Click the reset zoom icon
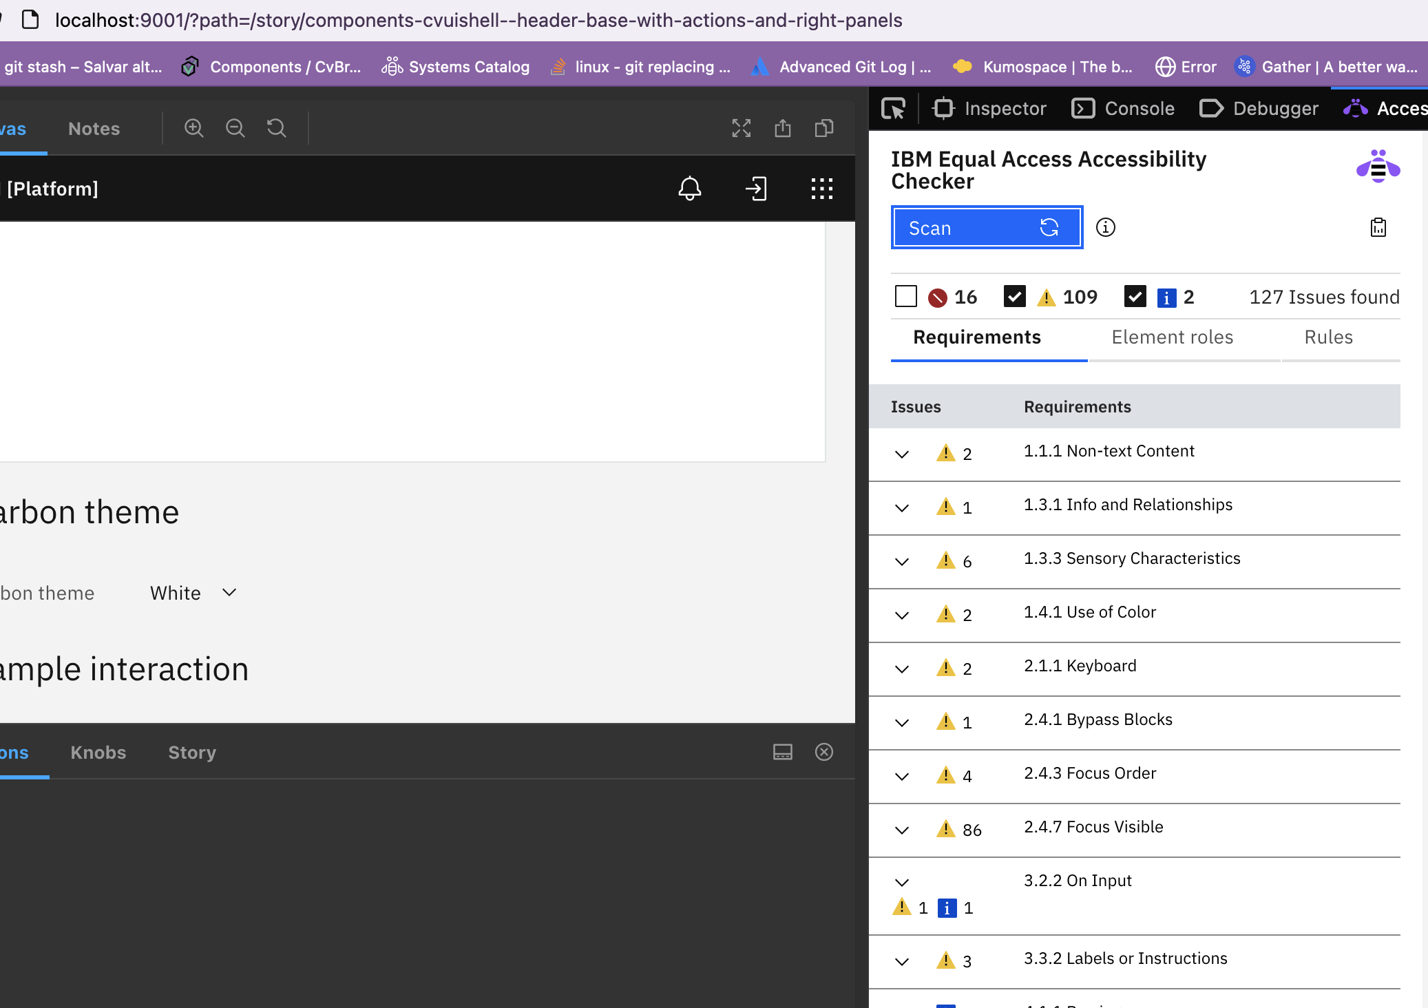 point(277,128)
